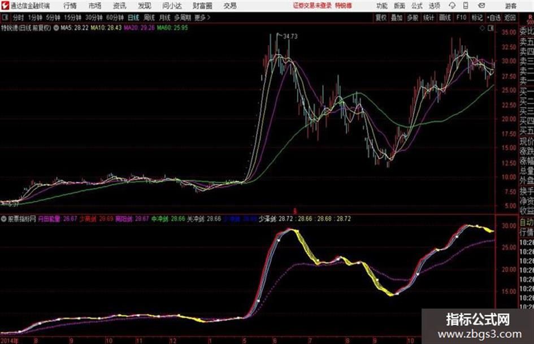Click the 多股 multi-stock button

click(413, 18)
